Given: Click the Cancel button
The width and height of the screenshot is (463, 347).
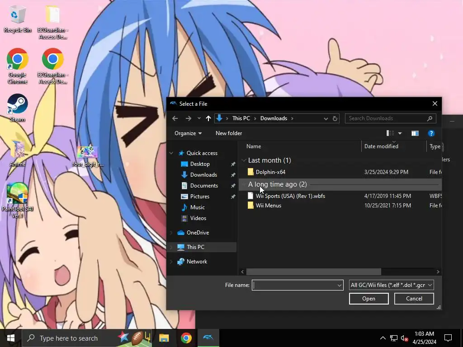Looking at the screenshot, I should click(414, 299).
